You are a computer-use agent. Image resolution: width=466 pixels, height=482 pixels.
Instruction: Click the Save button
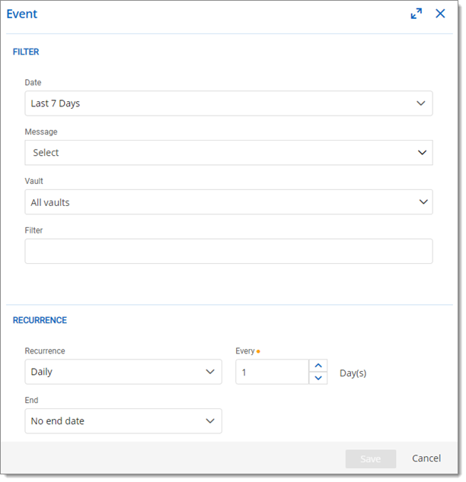tap(371, 459)
